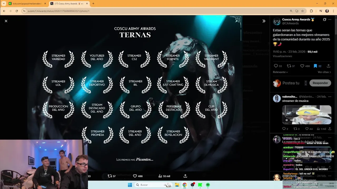Open three-dot menu on valensito's reply
The height and width of the screenshot is (189, 337).
coord(330,97)
